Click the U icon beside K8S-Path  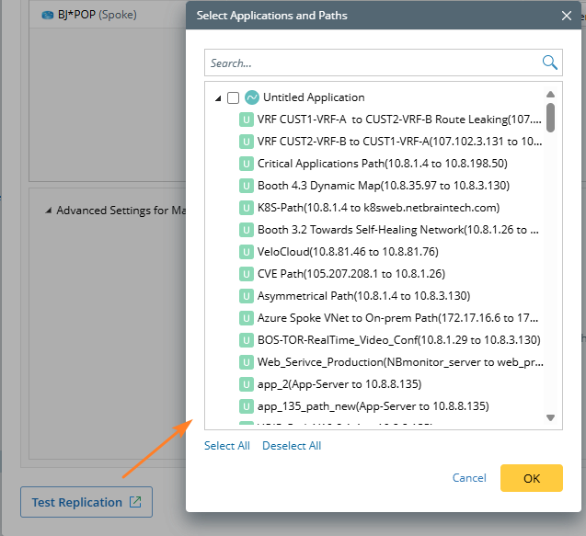pos(246,208)
